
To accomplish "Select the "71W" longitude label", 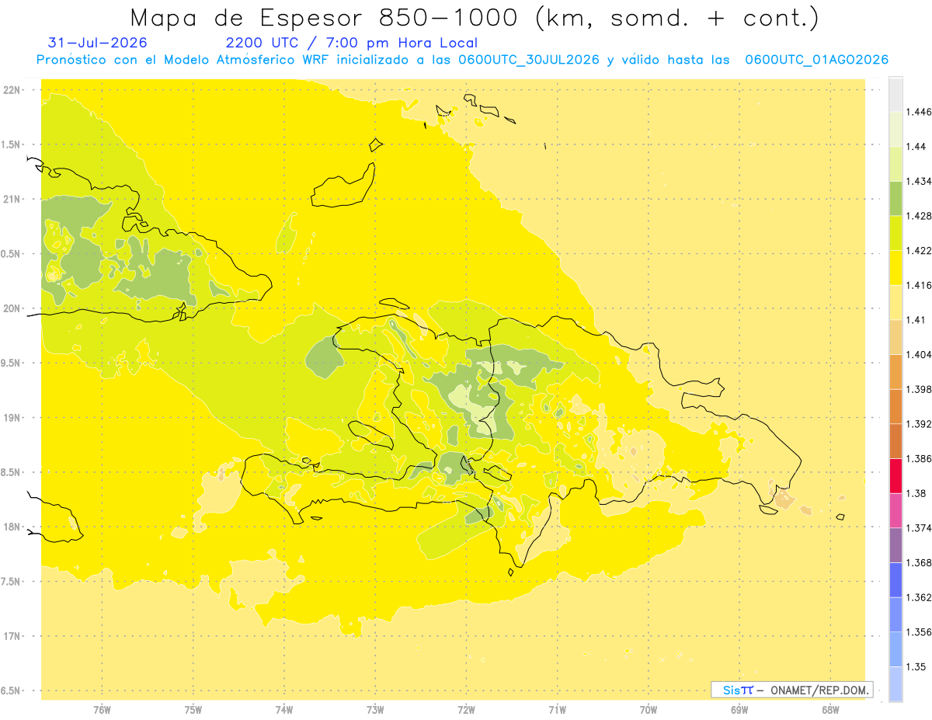I will [x=557, y=710].
